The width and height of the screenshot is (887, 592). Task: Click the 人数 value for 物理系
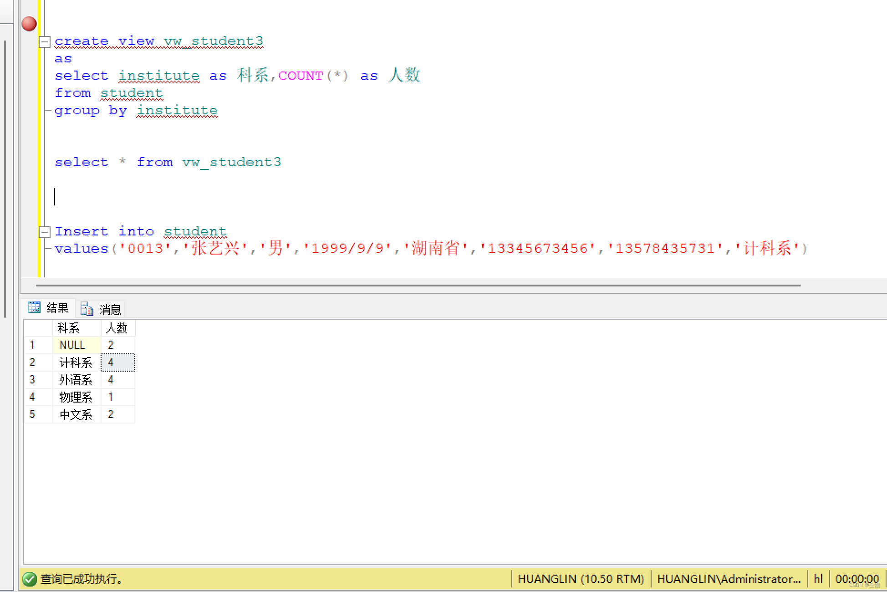pyautogui.click(x=117, y=397)
